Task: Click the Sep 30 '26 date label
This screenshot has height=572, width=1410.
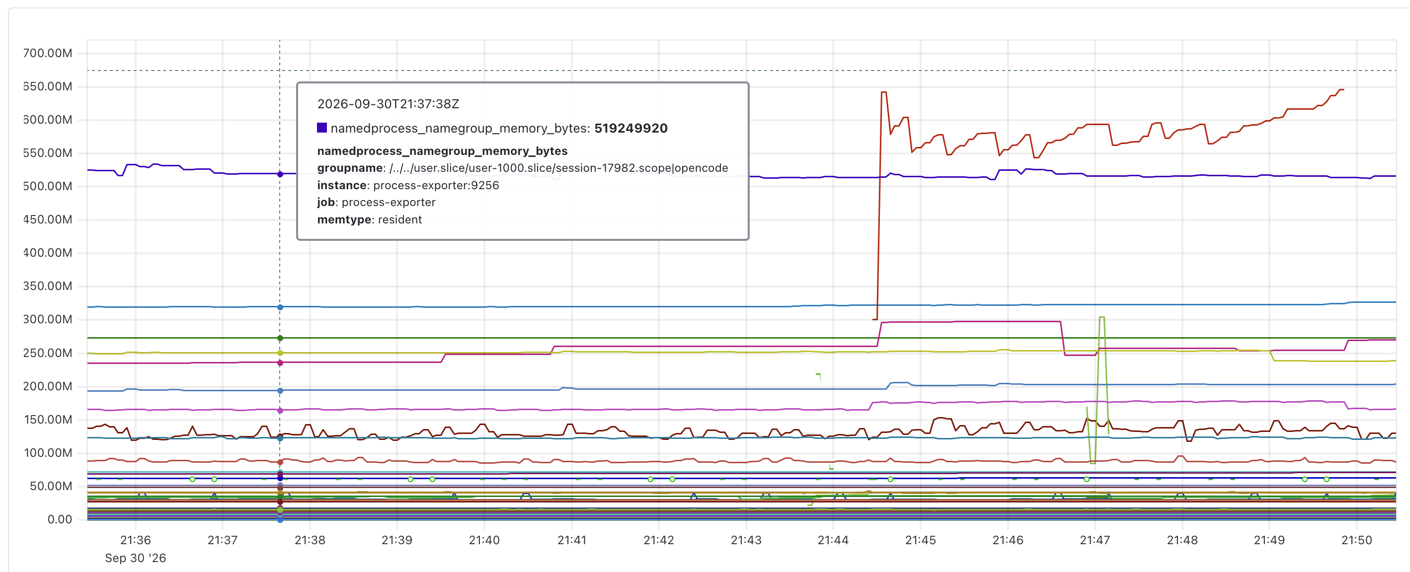Action: point(135,558)
